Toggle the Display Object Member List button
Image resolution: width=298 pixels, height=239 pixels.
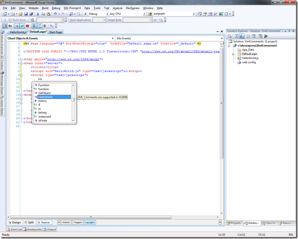pyautogui.click(x=5, y=26)
